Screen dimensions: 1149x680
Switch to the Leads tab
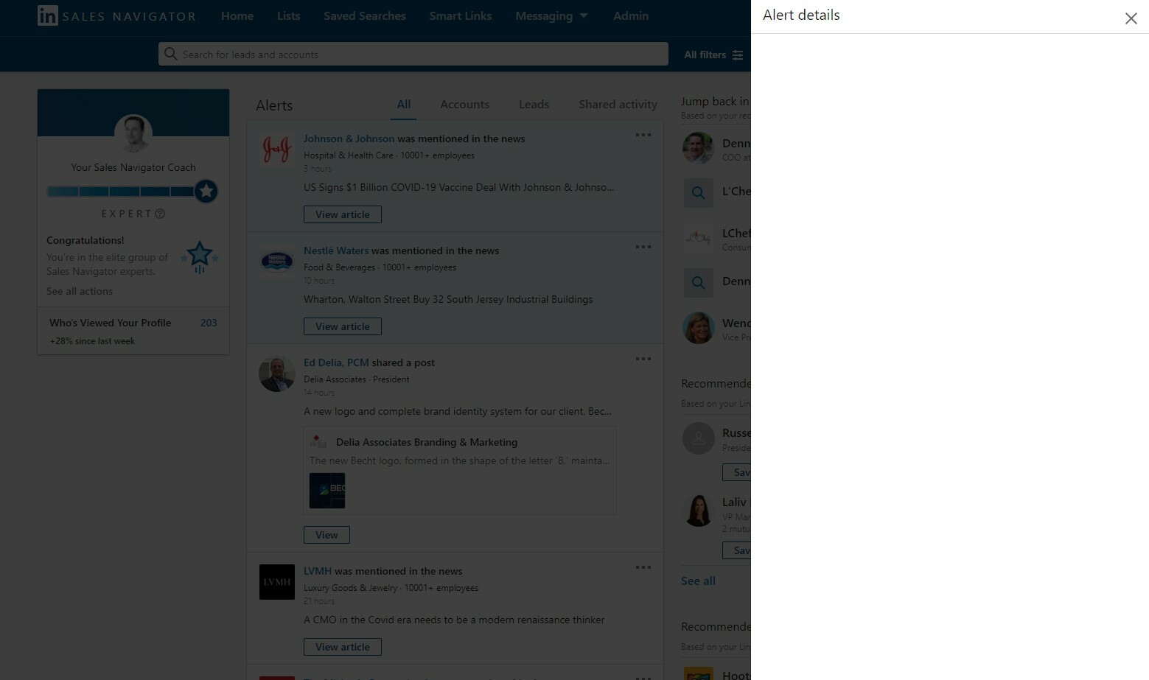[534, 105]
